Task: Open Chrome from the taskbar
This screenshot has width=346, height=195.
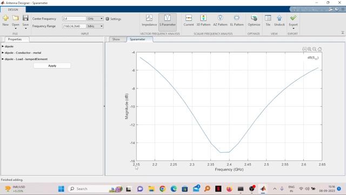Action: (162, 189)
